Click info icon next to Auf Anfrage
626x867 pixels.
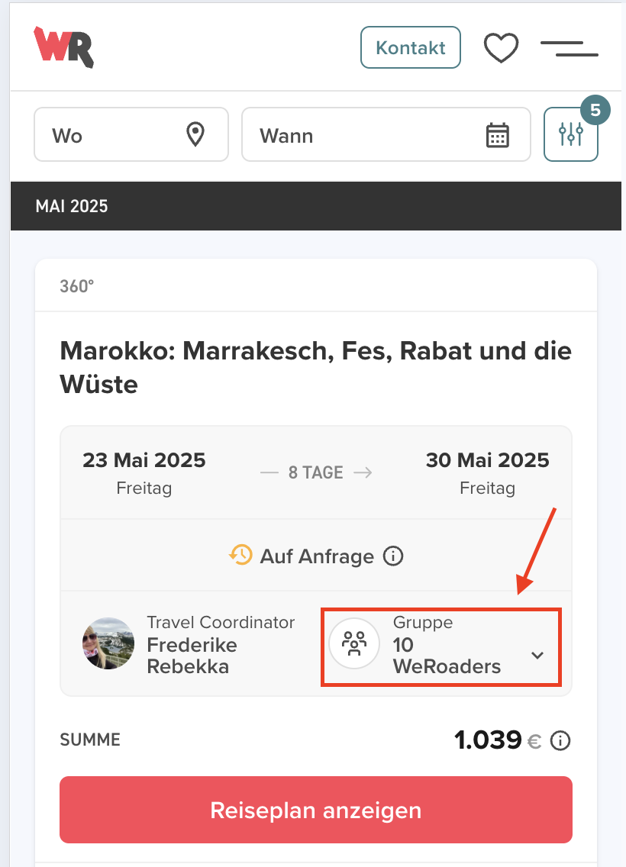[x=393, y=556]
